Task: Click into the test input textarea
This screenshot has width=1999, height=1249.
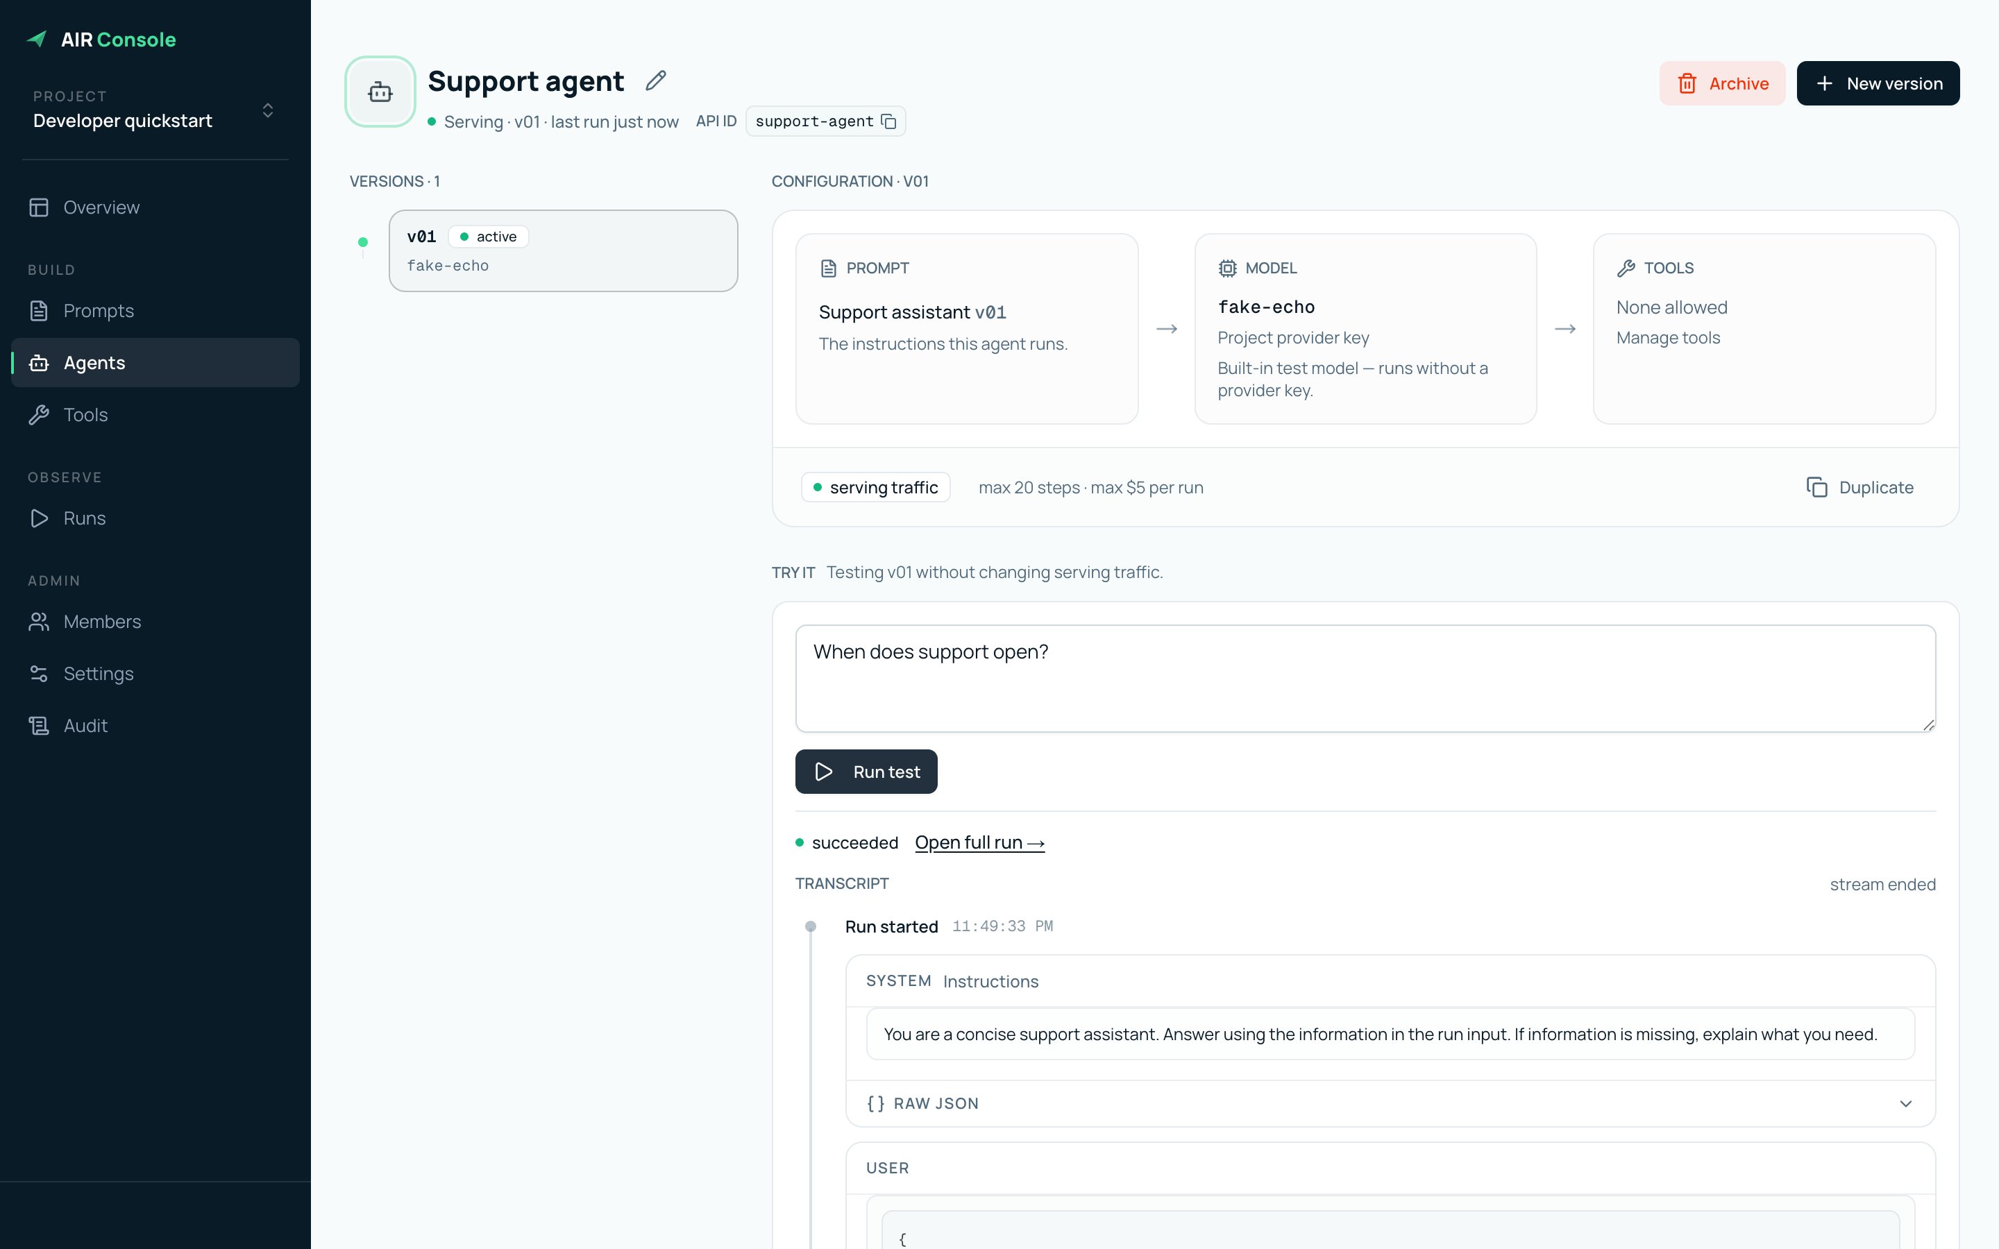Action: point(1365,678)
